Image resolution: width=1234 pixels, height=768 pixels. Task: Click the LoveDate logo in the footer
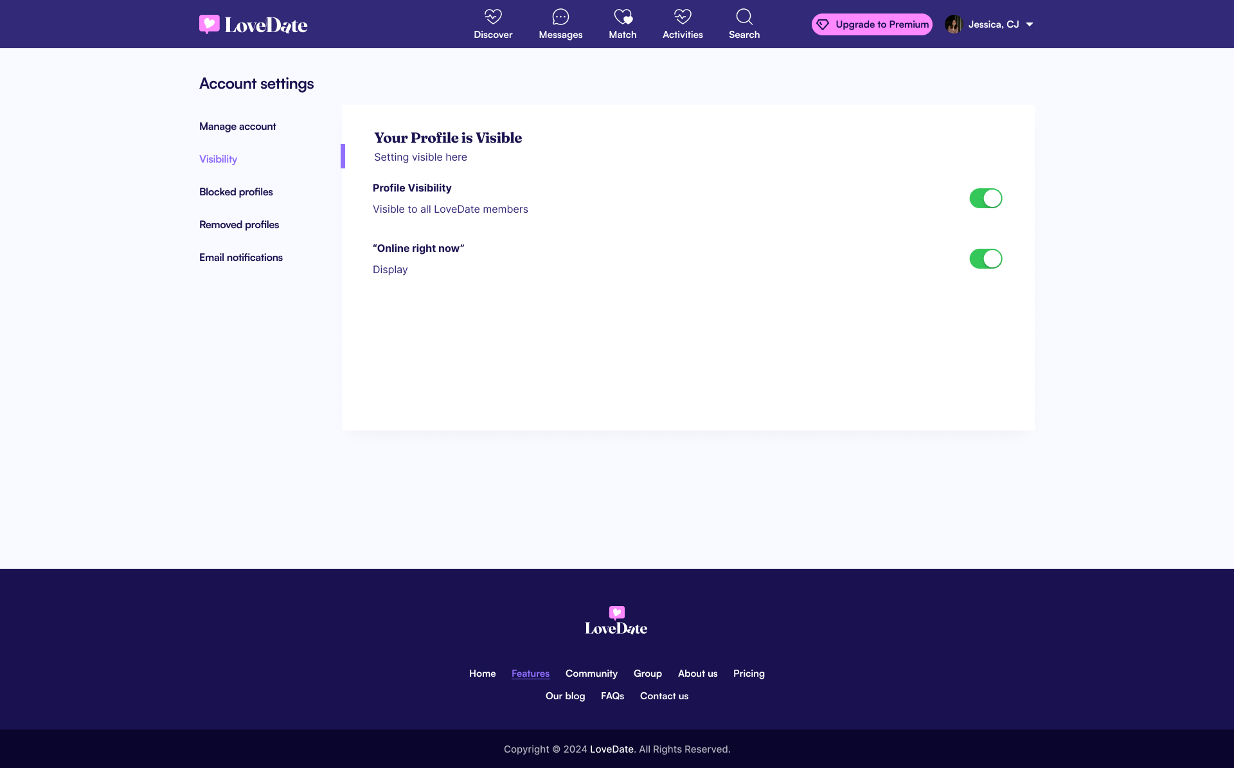[615, 619]
